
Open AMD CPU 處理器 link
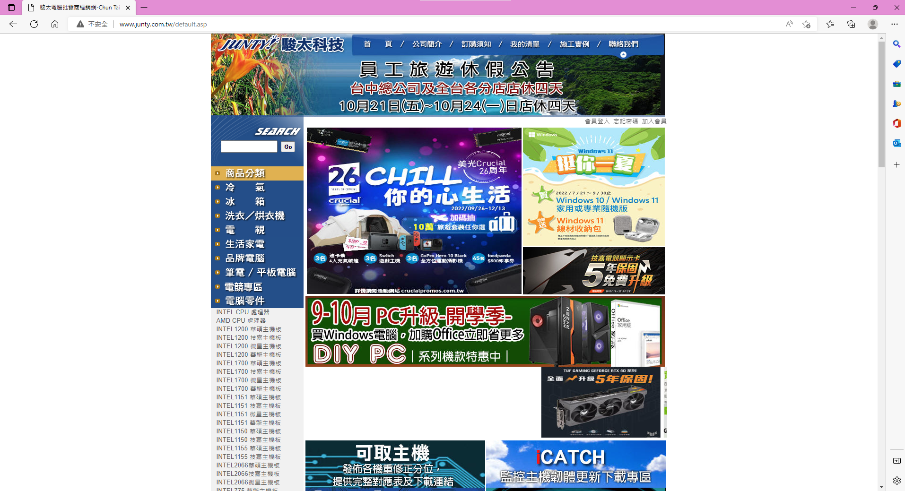241,321
